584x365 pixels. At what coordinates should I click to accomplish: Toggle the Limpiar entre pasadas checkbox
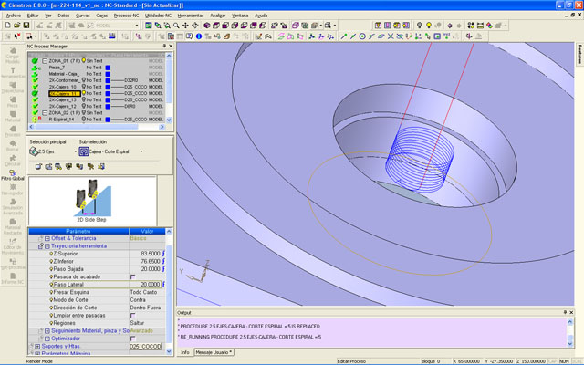click(x=132, y=315)
